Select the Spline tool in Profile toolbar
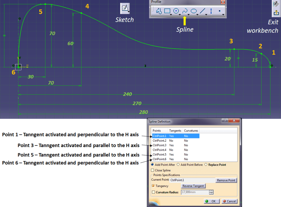 coord(185,11)
